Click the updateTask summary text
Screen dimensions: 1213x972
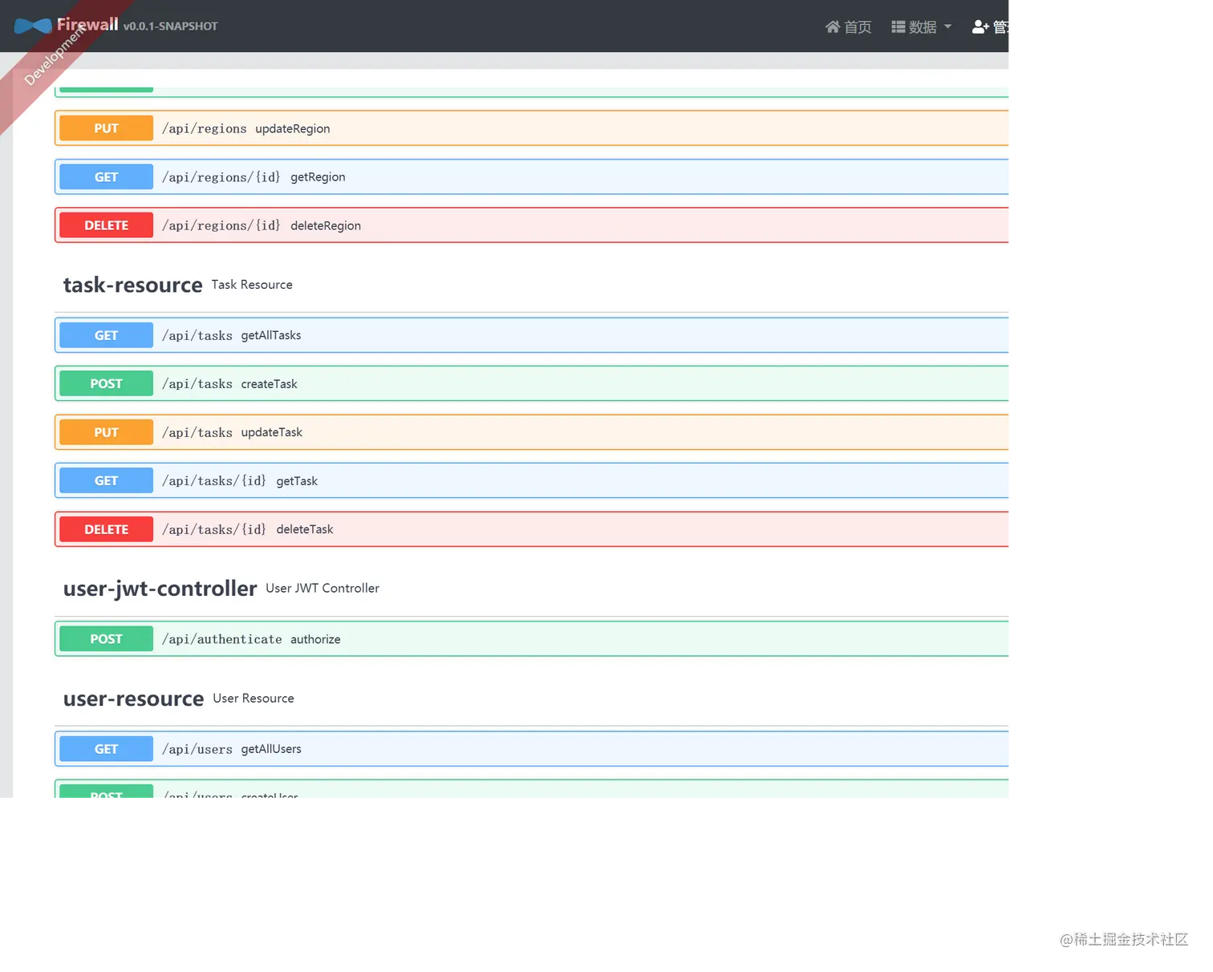pyautogui.click(x=272, y=432)
